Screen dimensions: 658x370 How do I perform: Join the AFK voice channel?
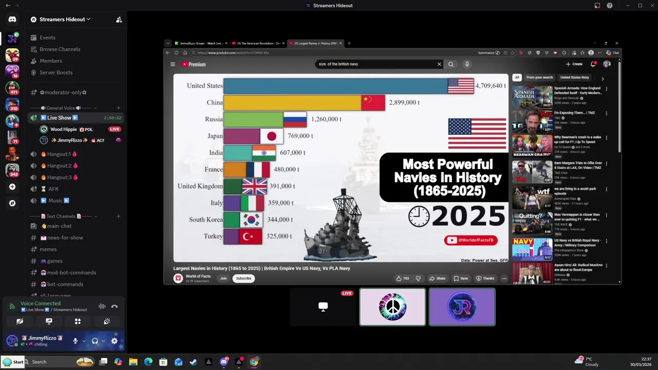[53, 189]
